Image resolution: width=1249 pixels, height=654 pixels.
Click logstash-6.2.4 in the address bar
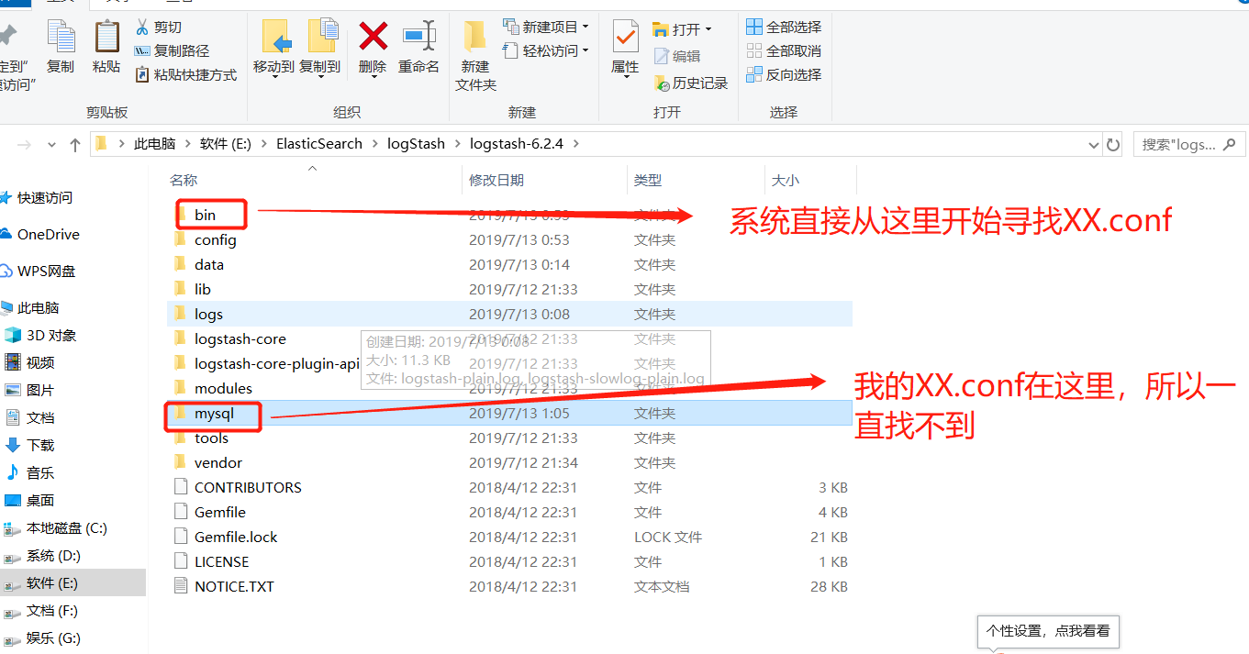516,143
